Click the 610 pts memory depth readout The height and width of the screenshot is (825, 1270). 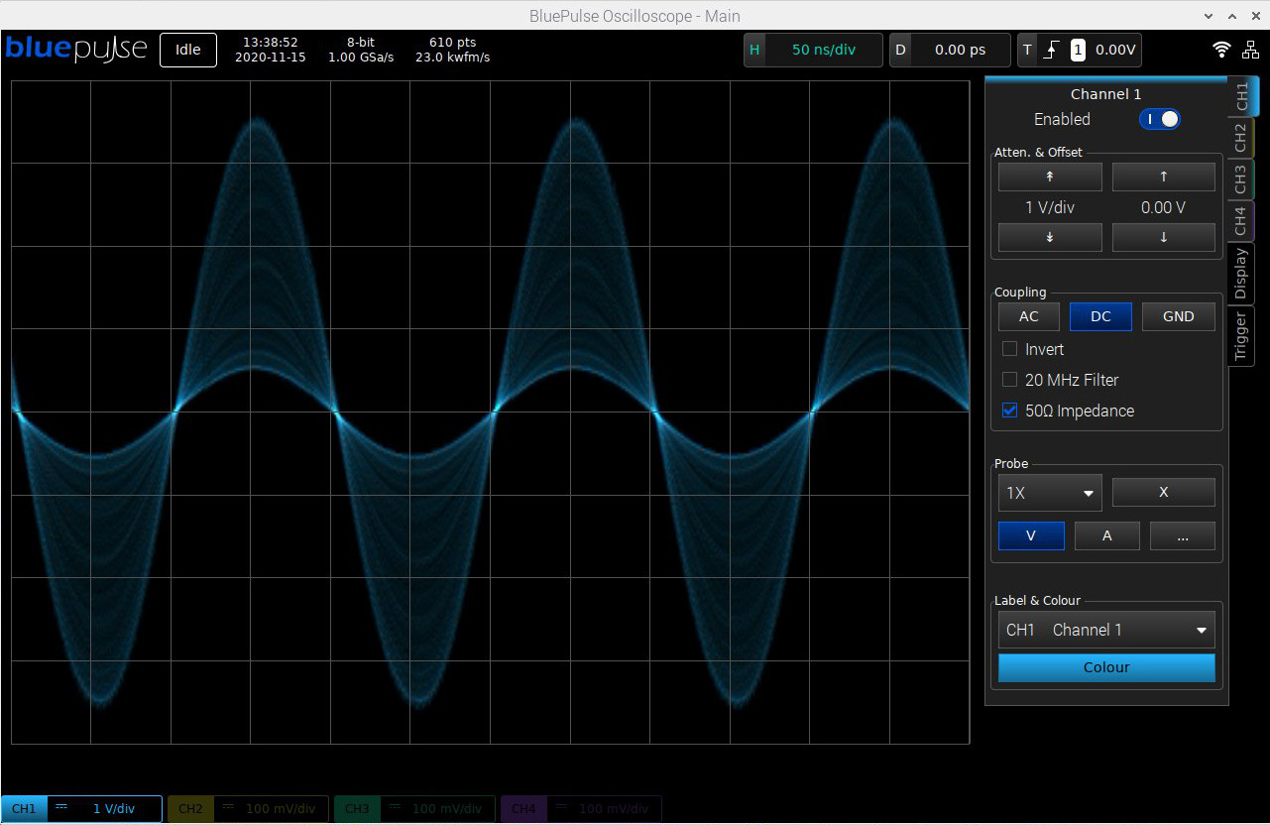(x=453, y=43)
